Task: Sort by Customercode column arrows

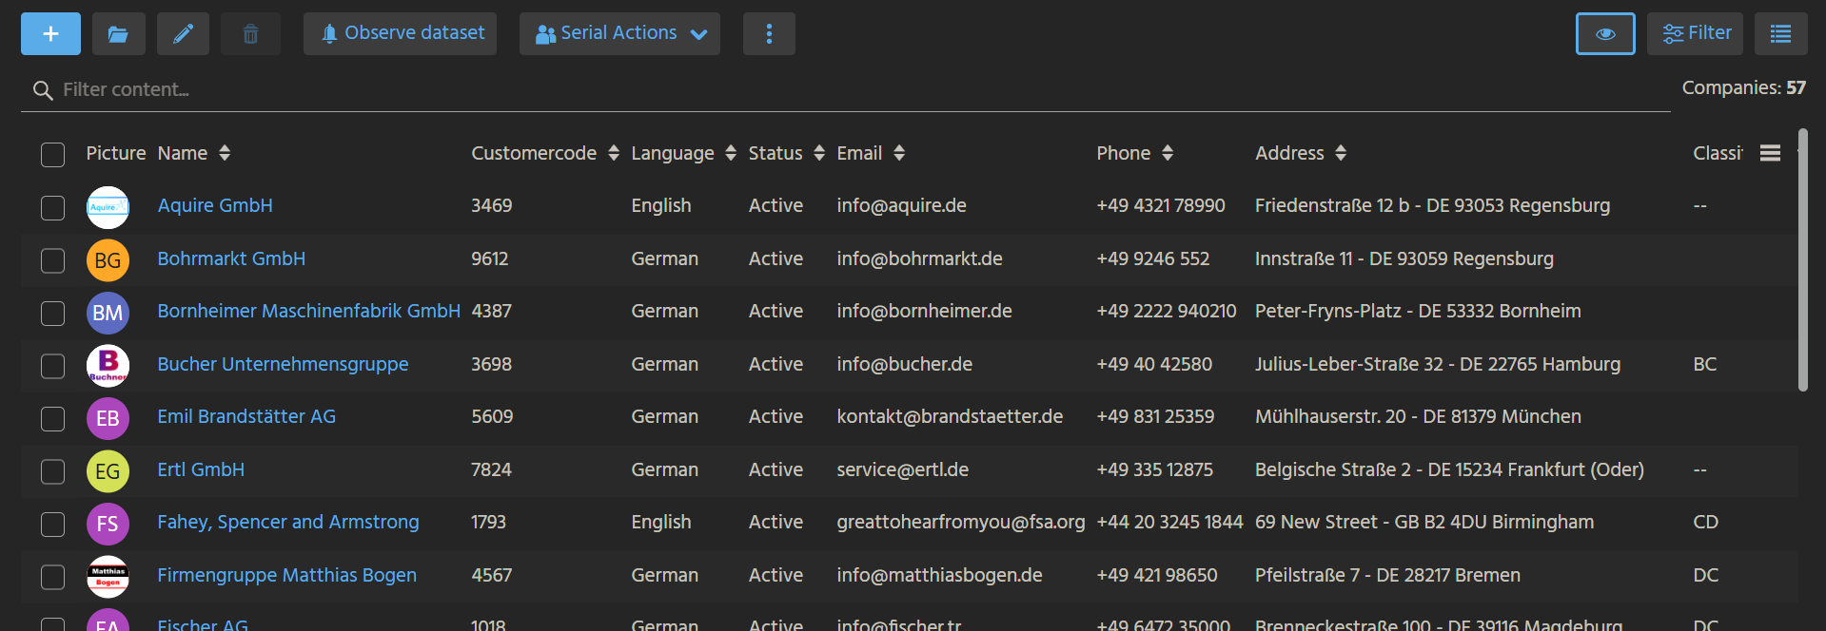Action: click(614, 153)
